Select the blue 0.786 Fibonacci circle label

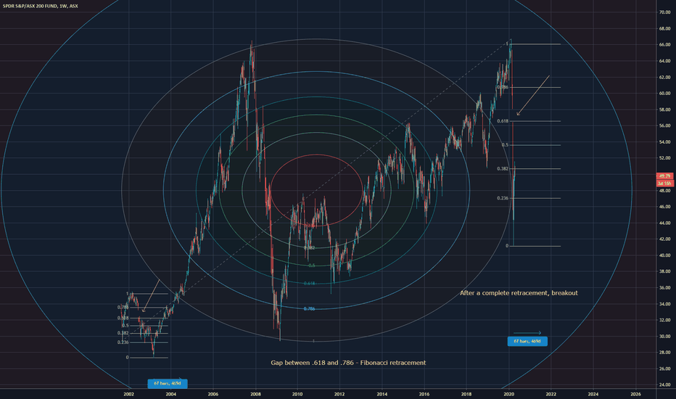point(309,309)
